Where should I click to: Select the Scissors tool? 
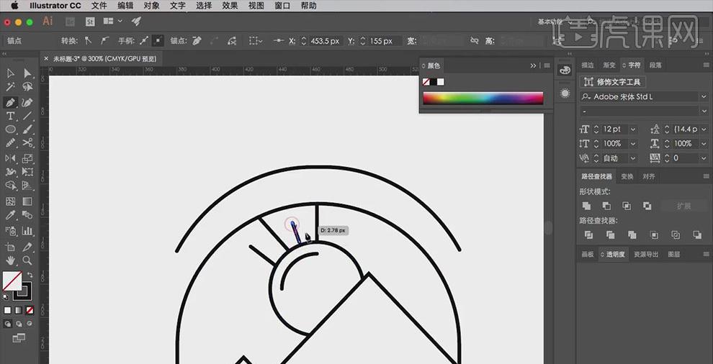pyautogui.click(x=27, y=144)
